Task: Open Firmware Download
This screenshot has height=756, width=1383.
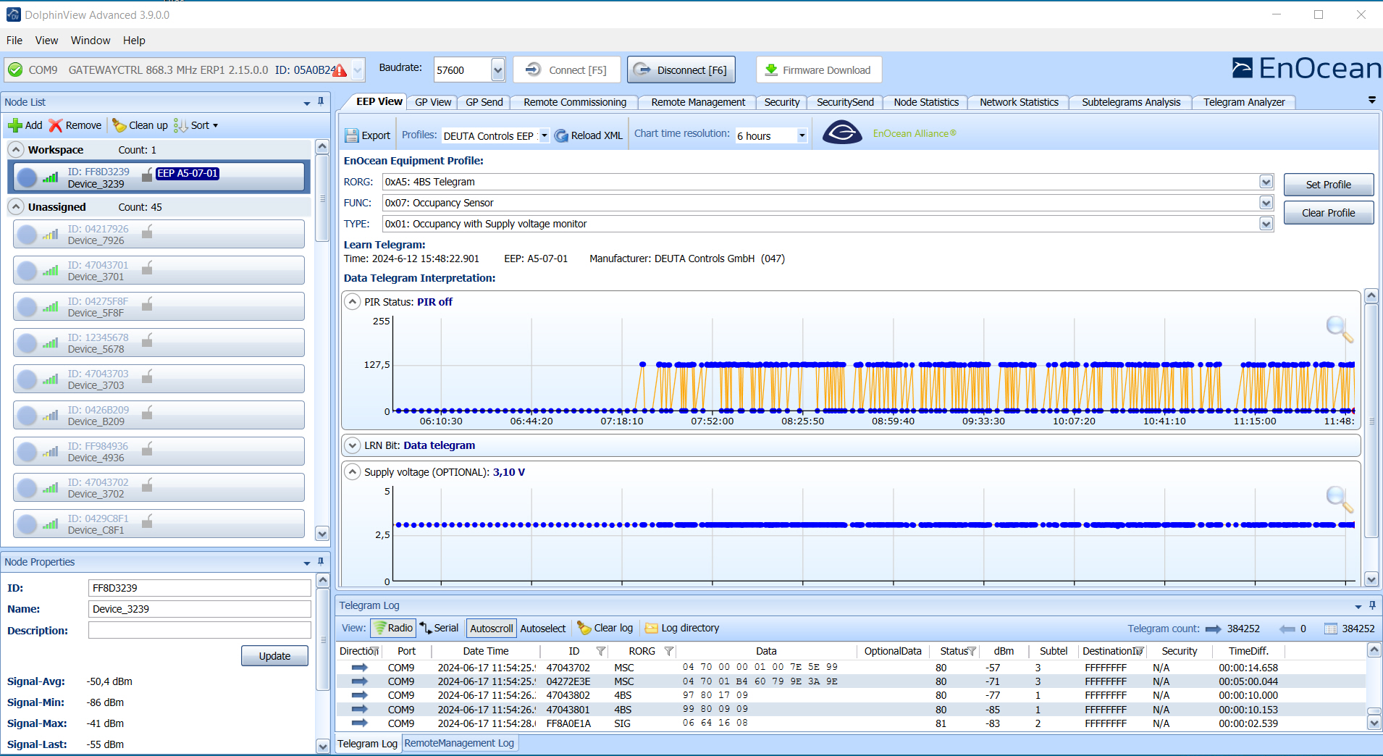Action: (818, 70)
